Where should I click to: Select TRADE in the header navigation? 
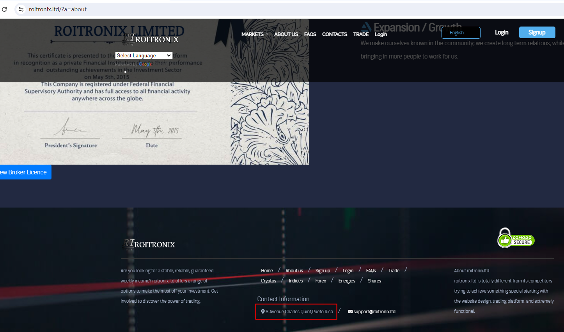tap(361, 34)
